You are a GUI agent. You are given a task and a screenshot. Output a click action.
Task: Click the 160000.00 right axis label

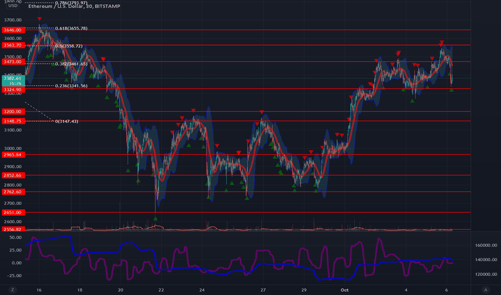[x=486, y=245]
